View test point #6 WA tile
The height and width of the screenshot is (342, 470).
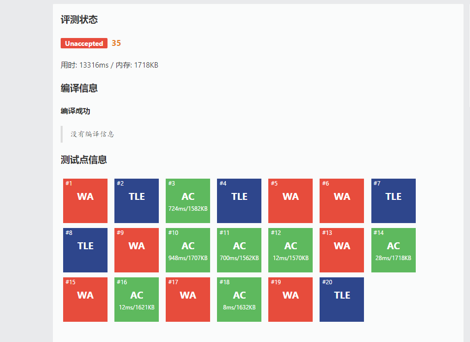point(342,201)
